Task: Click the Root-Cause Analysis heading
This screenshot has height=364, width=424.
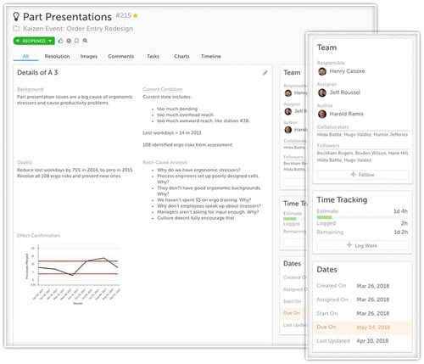Action: click(165, 162)
